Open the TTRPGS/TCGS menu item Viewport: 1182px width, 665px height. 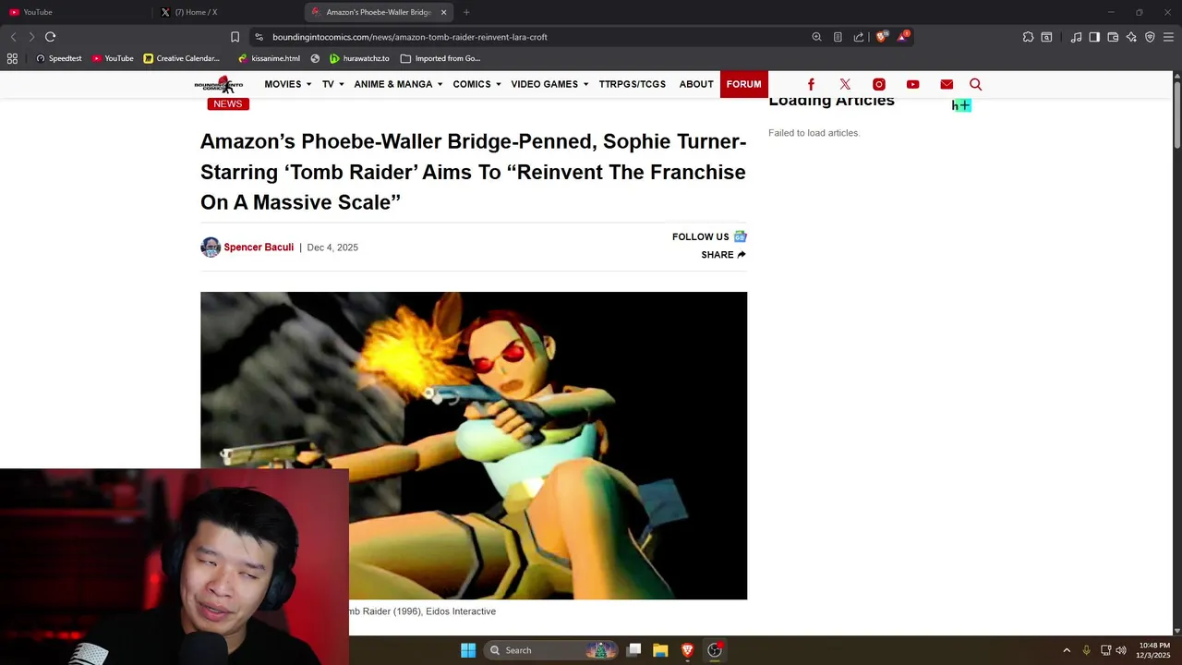click(x=633, y=84)
